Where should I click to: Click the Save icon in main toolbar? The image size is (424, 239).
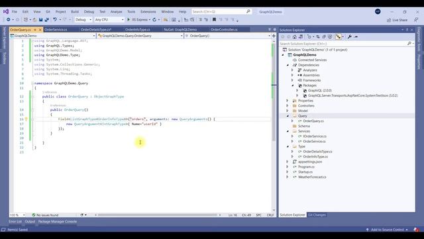coord(41,20)
